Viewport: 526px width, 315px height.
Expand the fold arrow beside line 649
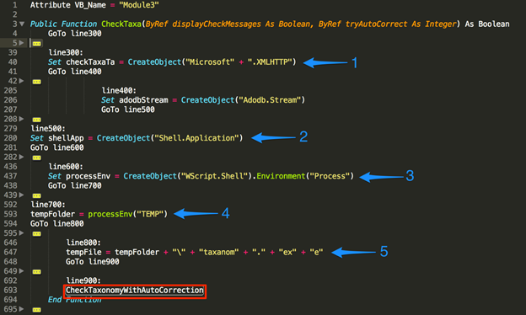pos(22,270)
